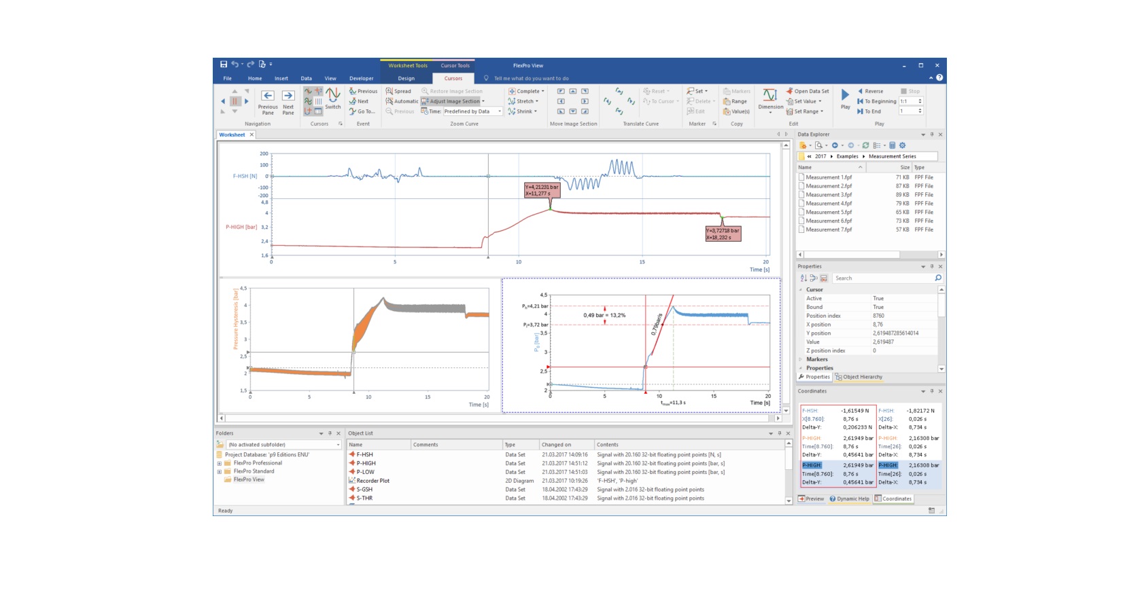Jump to Previous event

tap(364, 91)
